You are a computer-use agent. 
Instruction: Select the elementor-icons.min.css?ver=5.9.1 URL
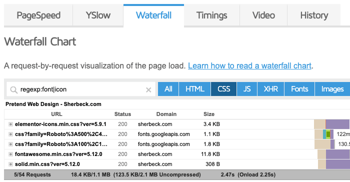point(60,124)
